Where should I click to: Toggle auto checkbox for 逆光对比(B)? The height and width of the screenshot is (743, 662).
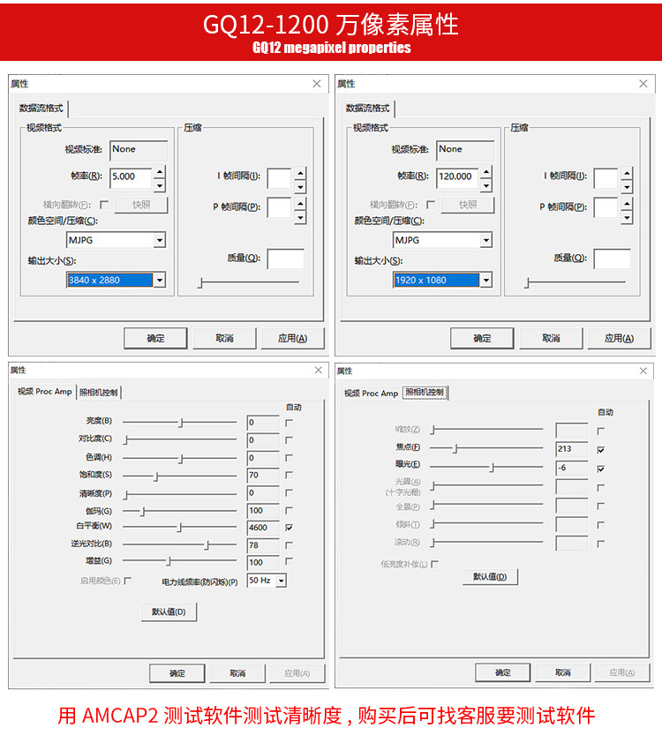pos(289,545)
